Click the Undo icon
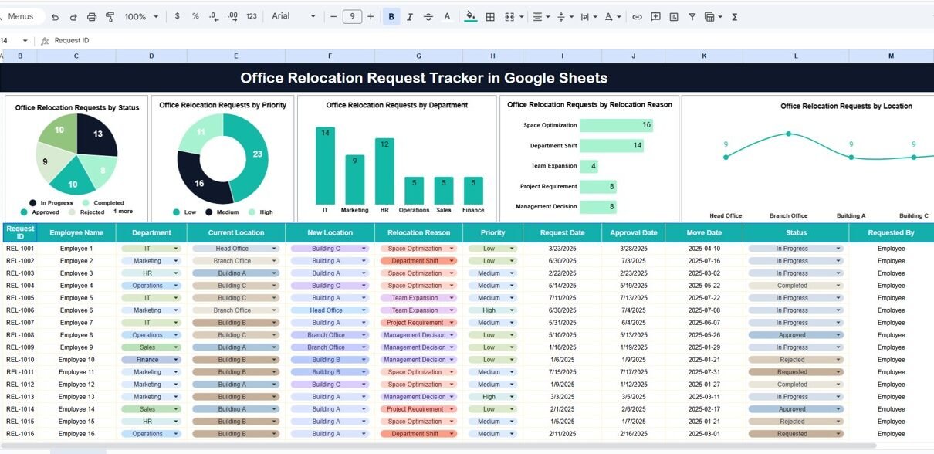Screen dimensions: 934x454 pos(55,16)
